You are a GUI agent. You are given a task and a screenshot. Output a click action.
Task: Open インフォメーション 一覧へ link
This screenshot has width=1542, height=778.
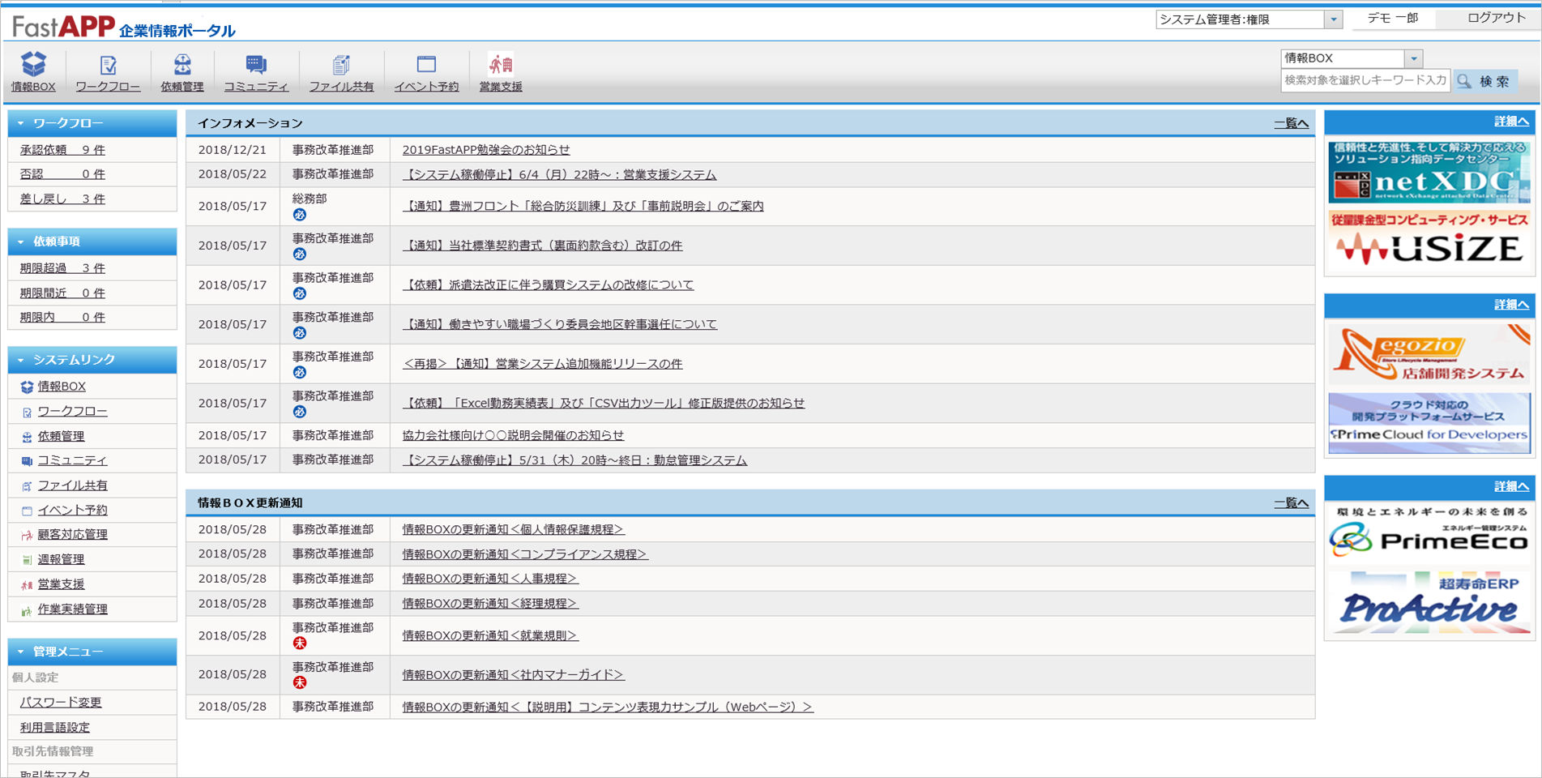(x=1291, y=123)
